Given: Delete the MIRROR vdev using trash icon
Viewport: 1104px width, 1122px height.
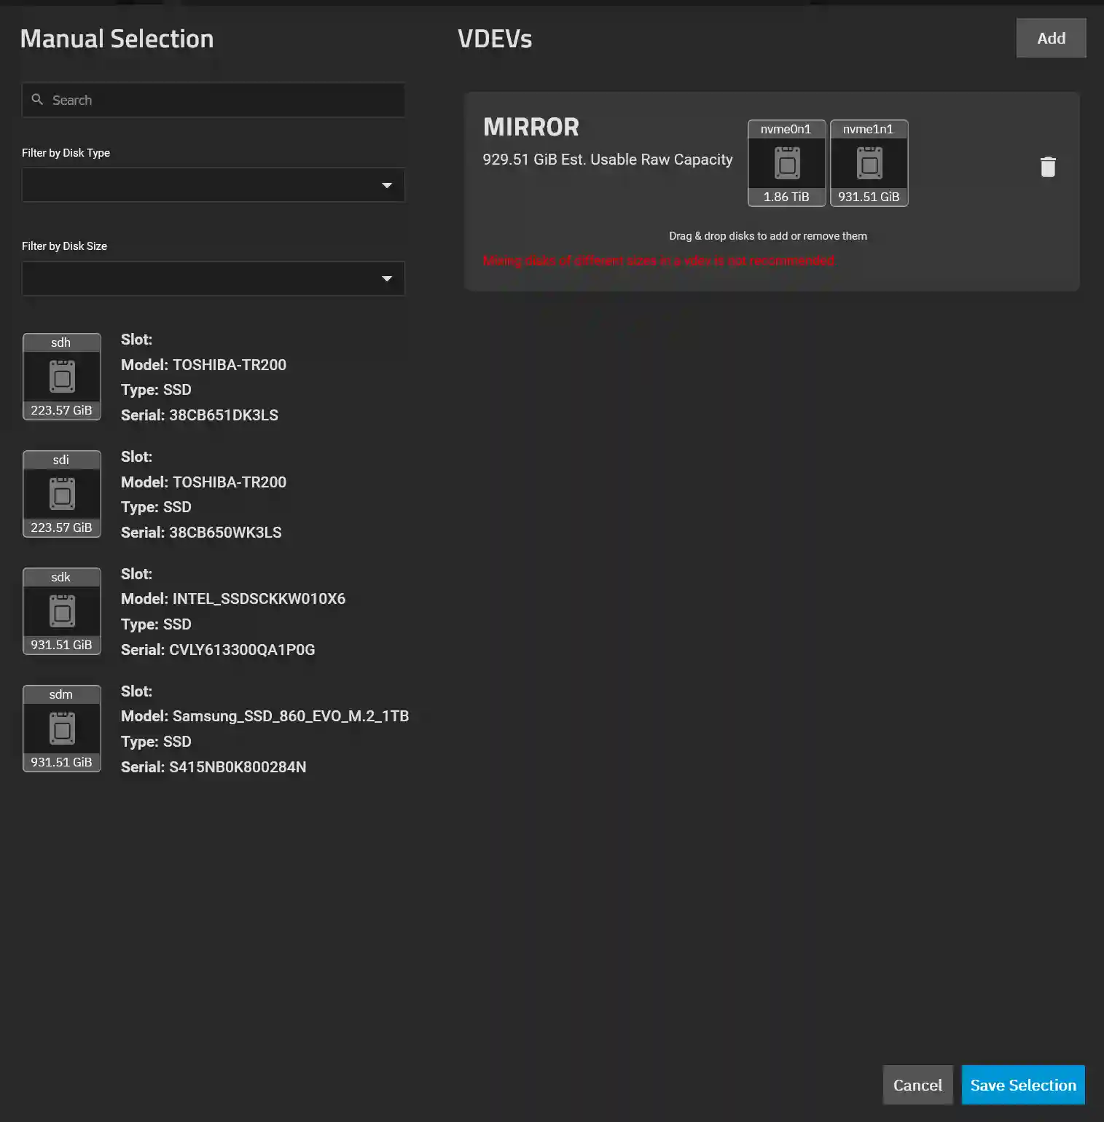Looking at the screenshot, I should 1048,166.
